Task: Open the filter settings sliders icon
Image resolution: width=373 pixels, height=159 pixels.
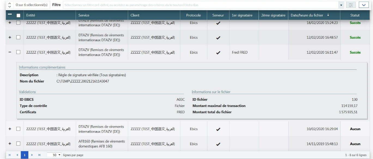Action: [350, 5]
